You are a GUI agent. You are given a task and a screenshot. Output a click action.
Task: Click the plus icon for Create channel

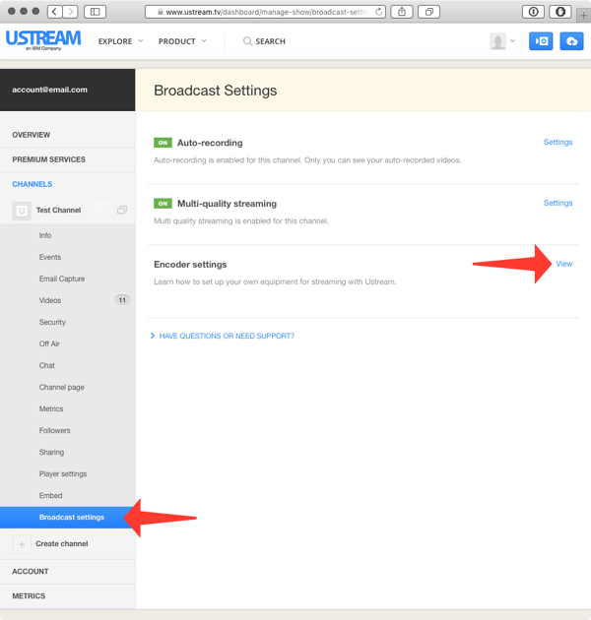coord(22,544)
